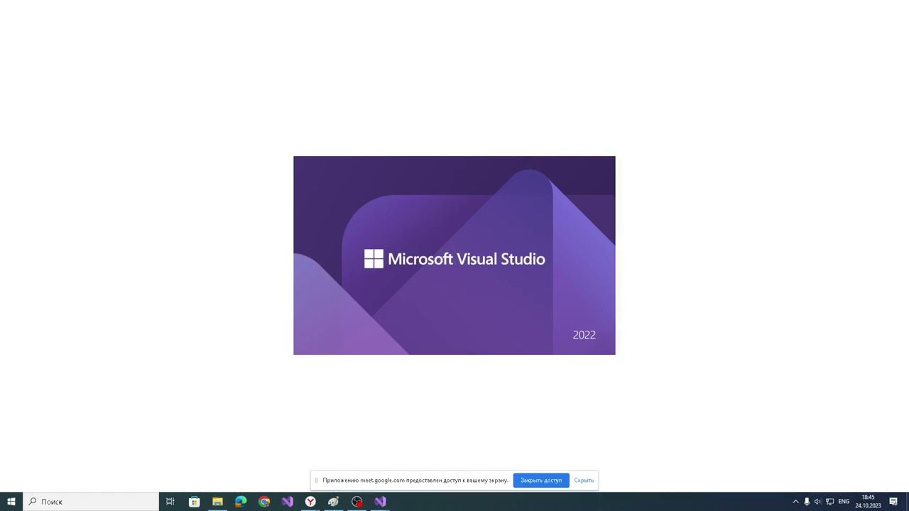Image resolution: width=909 pixels, height=511 pixels.
Task: Click the Поиск taskbar search box
Action: click(91, 502)
